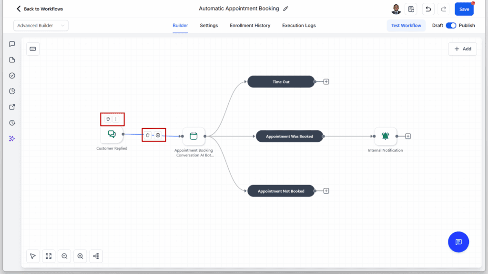Open the Execution Logs tab
The width and height of the screenshot is (488, 274).
[299, 26]
